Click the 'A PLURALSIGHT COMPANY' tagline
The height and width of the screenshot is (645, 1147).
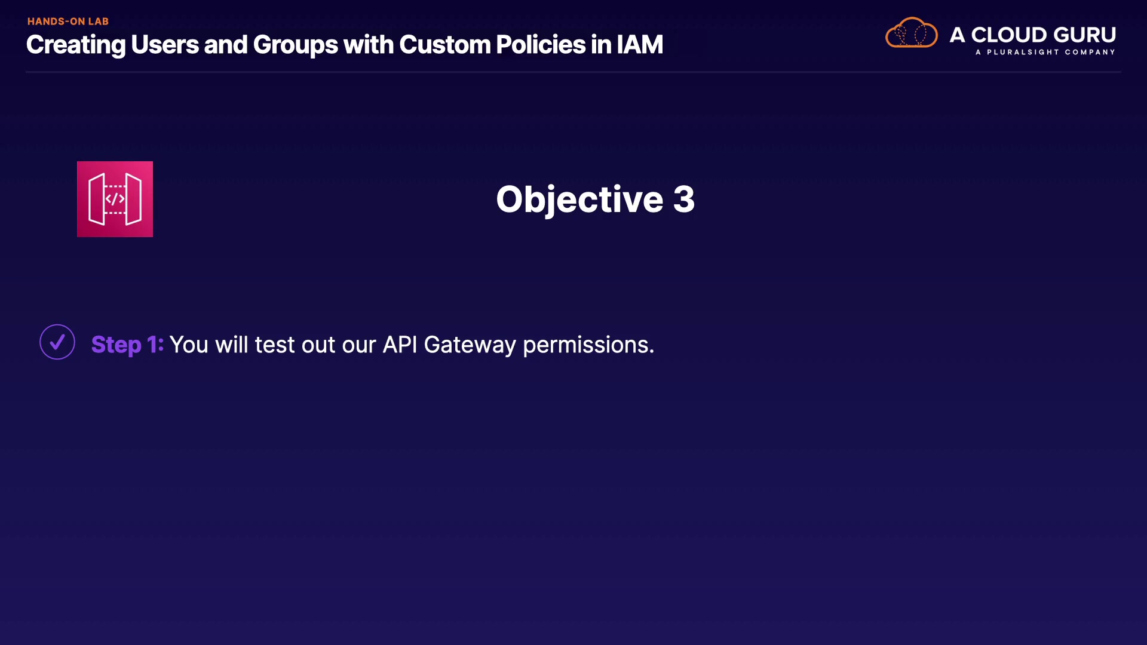(x=1045, y=52)
